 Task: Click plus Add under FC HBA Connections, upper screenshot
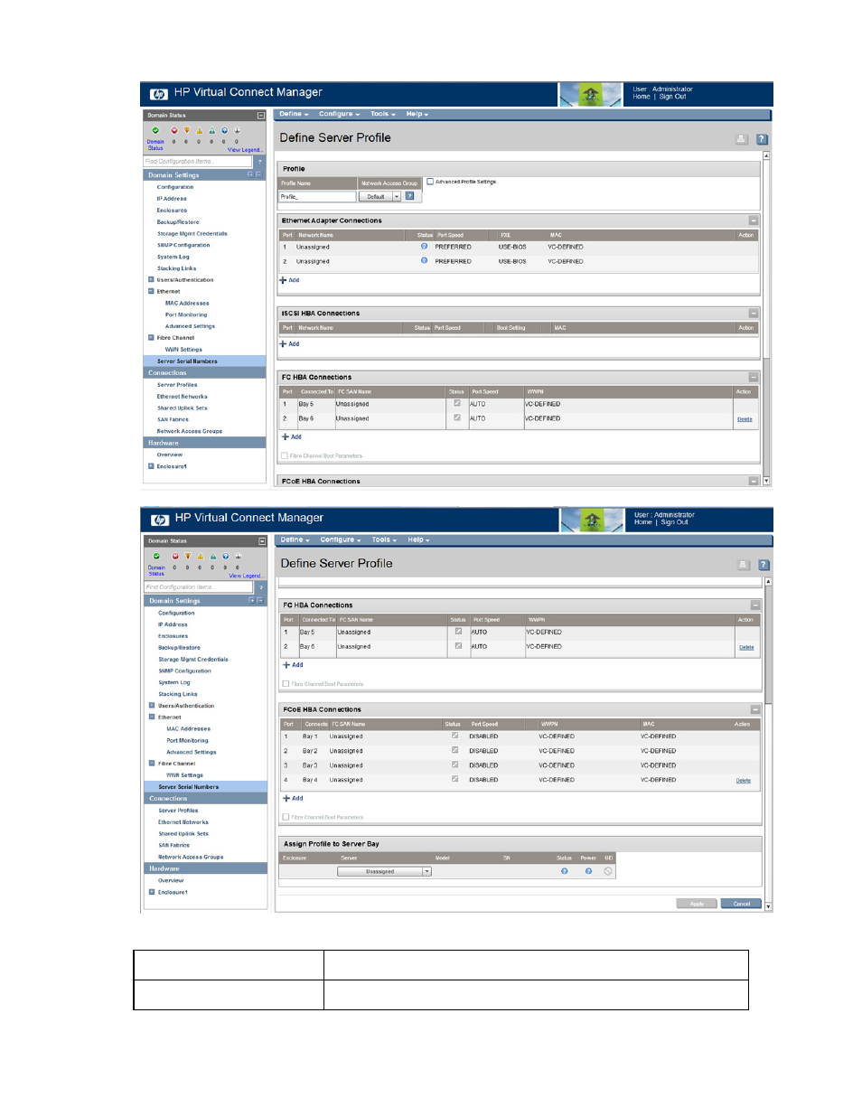coord(291,436)
